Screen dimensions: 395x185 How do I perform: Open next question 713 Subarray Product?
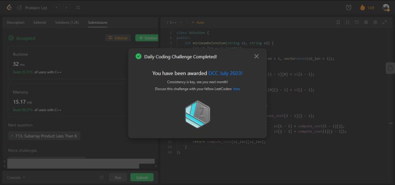point(44,136)
